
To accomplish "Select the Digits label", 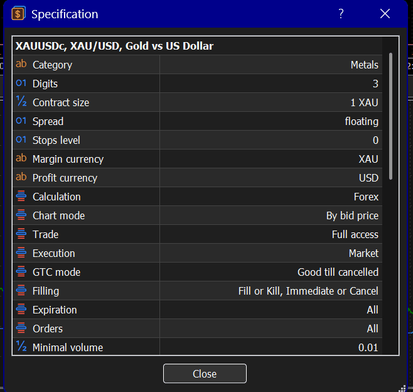I will click(45, 84).
